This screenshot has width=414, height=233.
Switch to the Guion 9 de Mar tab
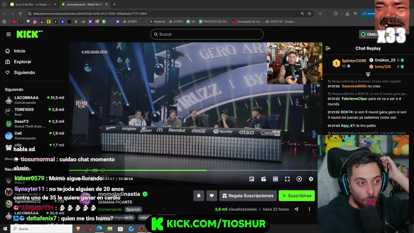pyautogui.click(x=33, y=5)
